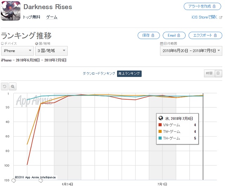This screenshot has width=225, height=188.
Task: Click the アラートを作成 button
Action: tap(202, 7)
